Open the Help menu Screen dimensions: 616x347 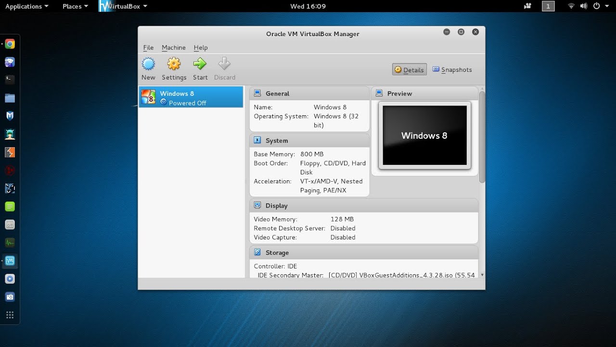[x=201, y=48]
